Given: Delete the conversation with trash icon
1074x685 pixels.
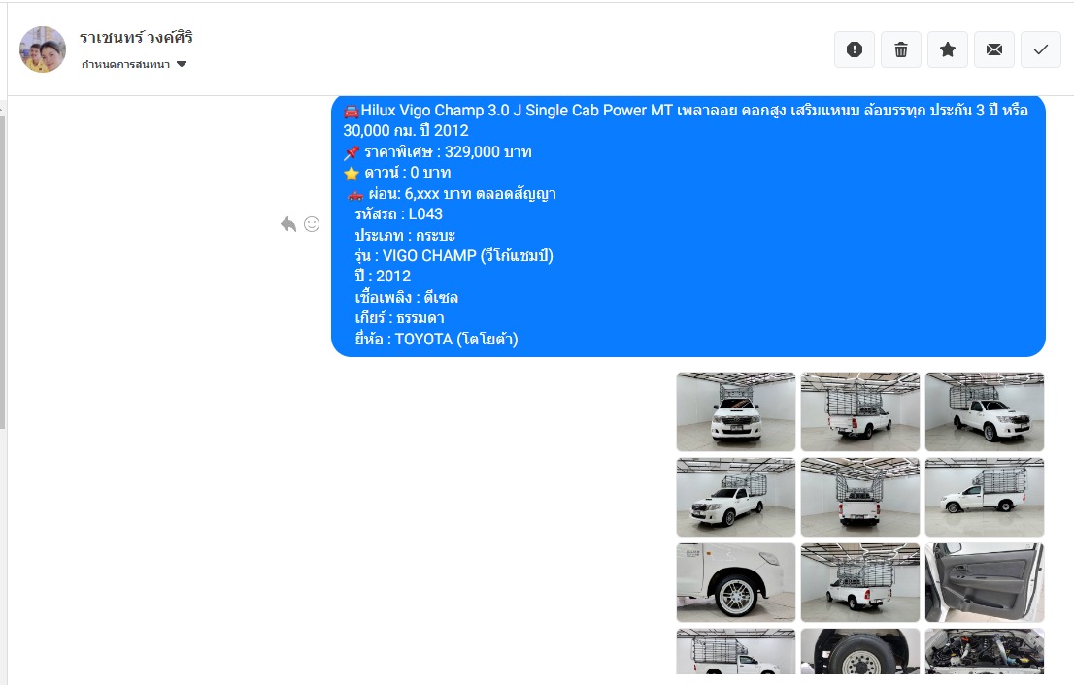Looking at the screenshot, I should point(901,49).
